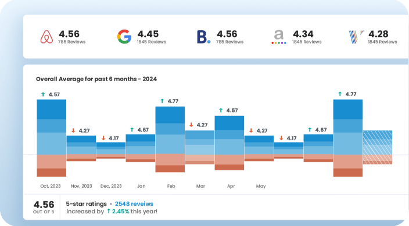Select the Feb chart bar
This screenshot has height=226, width=409.
click(x=170, y=139)
